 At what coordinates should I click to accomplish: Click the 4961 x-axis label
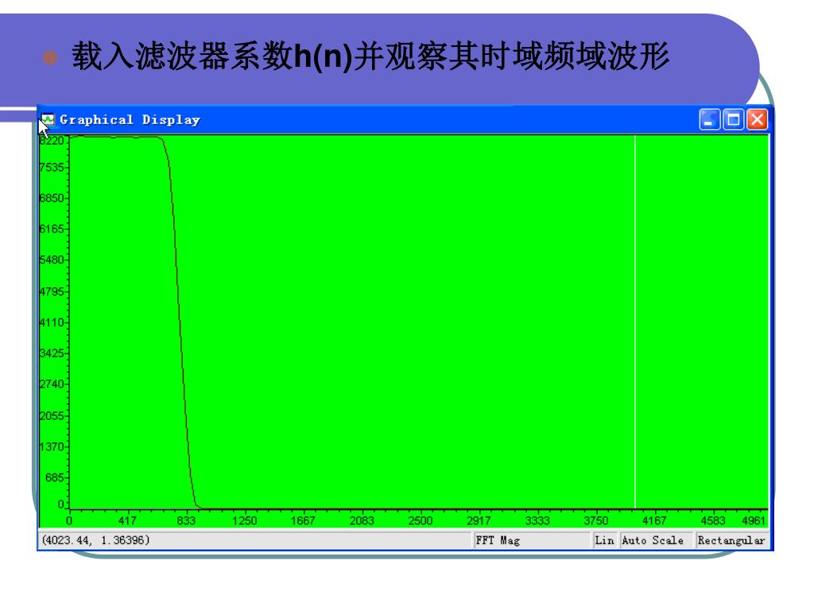point(754,520)
